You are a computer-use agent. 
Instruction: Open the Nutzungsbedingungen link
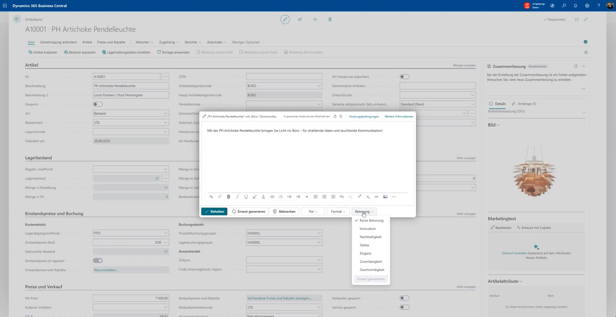click(364, 116)
